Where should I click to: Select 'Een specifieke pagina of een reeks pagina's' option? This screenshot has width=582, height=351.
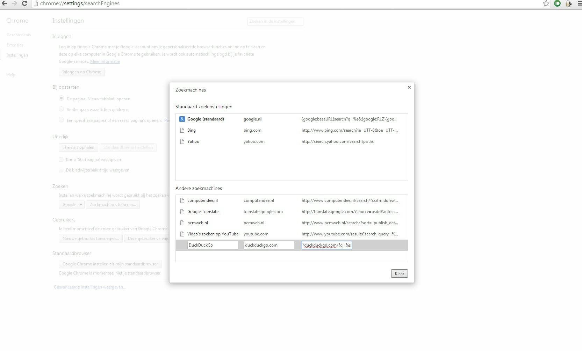click(62, 120)
